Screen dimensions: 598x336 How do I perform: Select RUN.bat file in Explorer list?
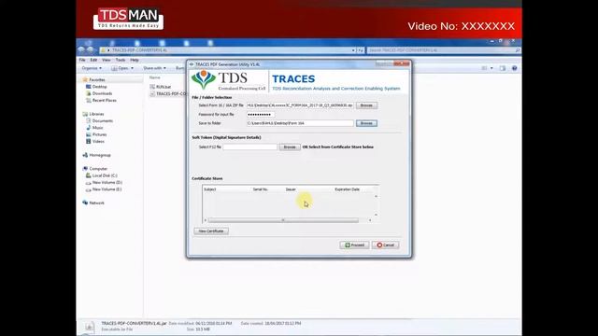pyautogui.click(x=164, y=87)
